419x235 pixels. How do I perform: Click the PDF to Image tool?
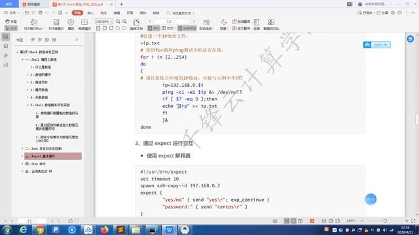pos(56,25)
